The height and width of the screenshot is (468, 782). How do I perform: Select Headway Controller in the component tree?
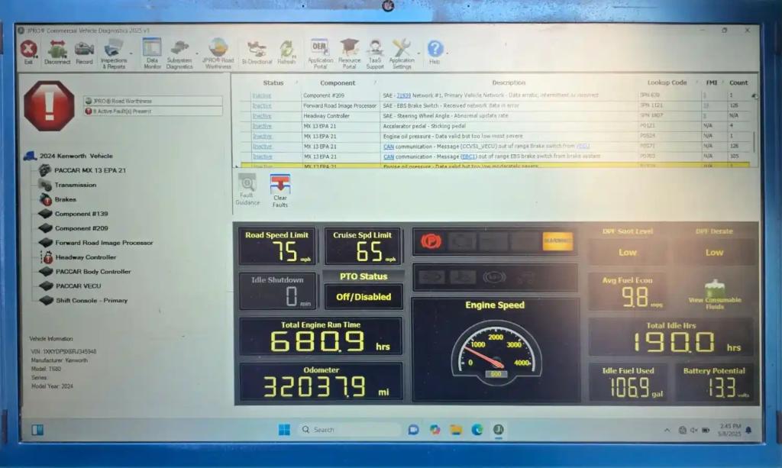[x=86, y=257]
